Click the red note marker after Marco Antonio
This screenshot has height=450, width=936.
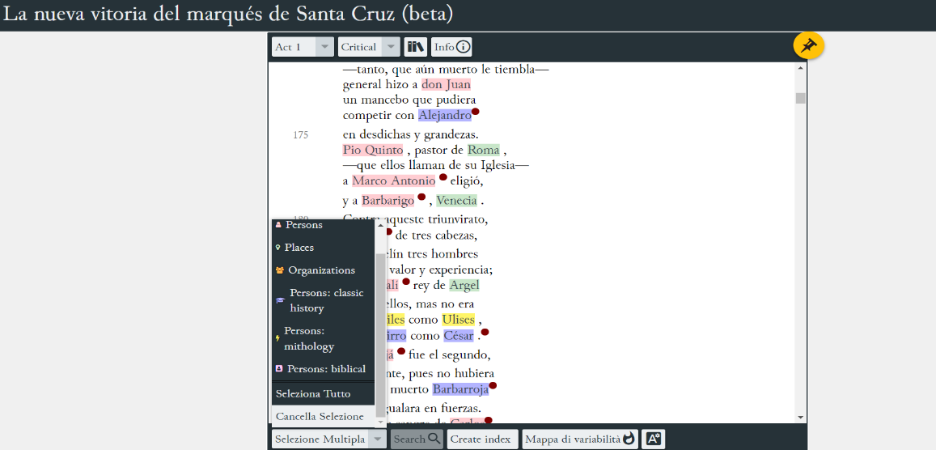coord(443,176)
